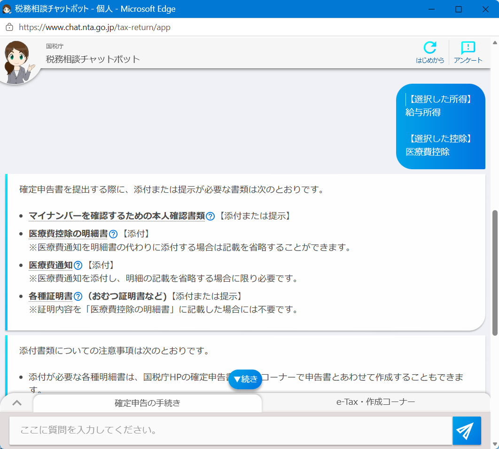Viewport: 499px width, 449px height.
Task: Click 【選択した控除】 label in the bubble
Action: pos(440,139)
